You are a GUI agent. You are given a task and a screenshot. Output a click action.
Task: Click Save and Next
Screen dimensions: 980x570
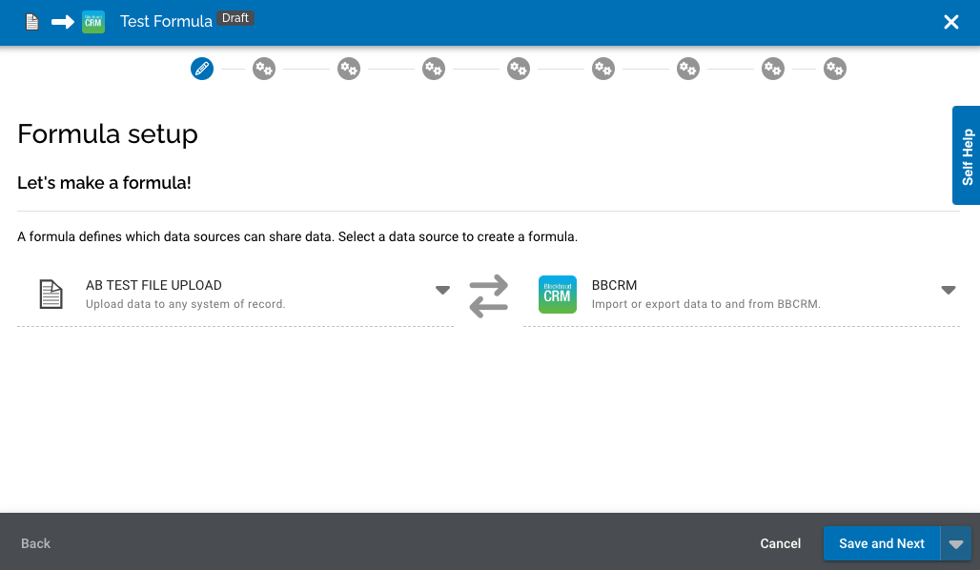coord(881,543)
